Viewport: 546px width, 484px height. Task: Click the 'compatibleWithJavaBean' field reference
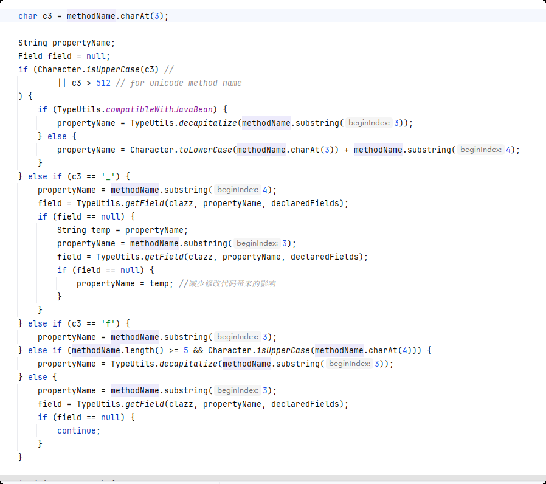coord(159,109)
